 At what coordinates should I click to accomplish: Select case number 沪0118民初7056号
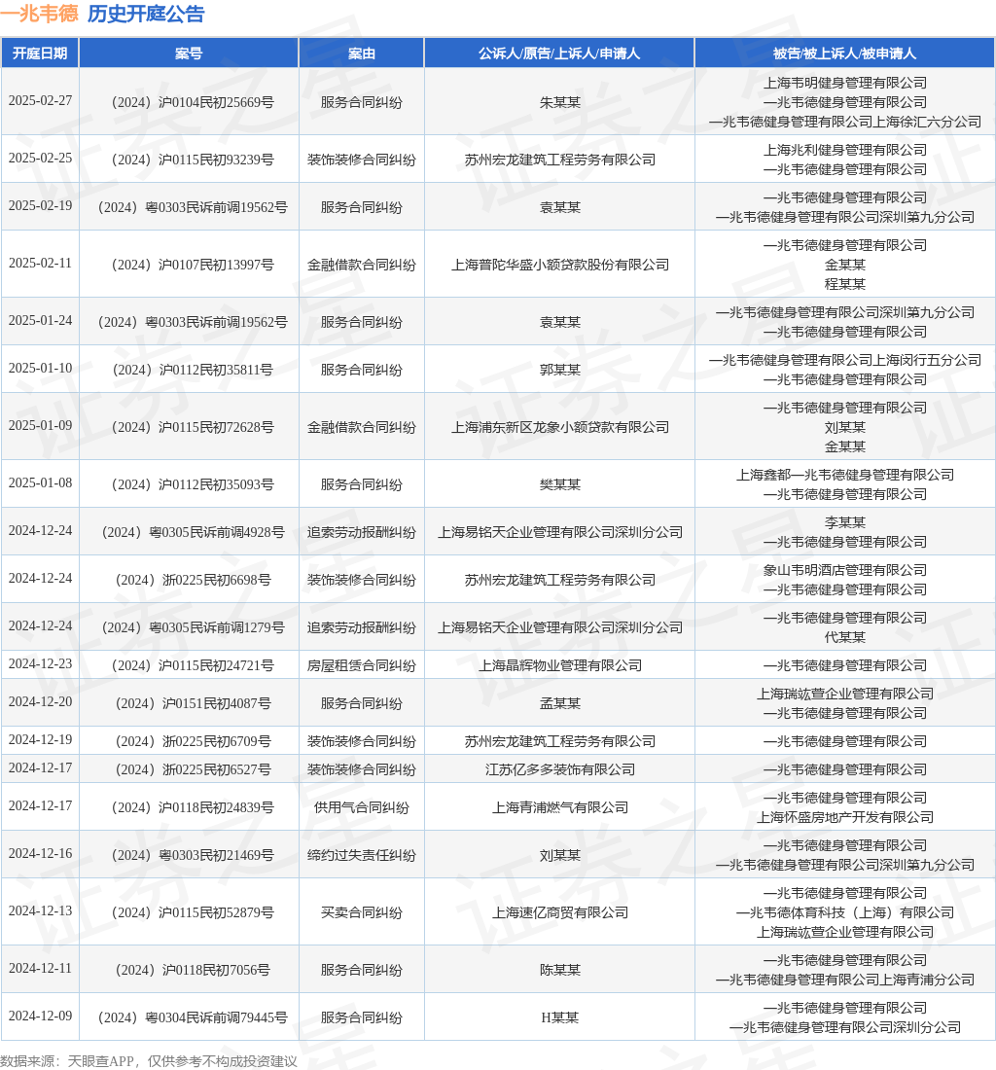(193, 971)
